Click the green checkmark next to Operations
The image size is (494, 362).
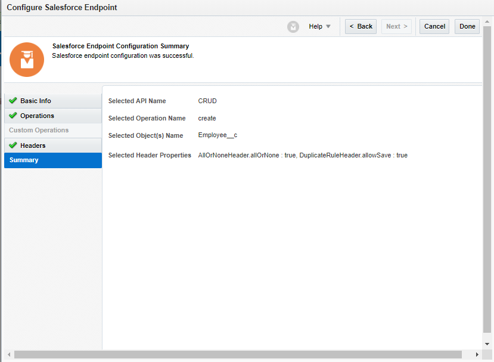click(13, 116)
